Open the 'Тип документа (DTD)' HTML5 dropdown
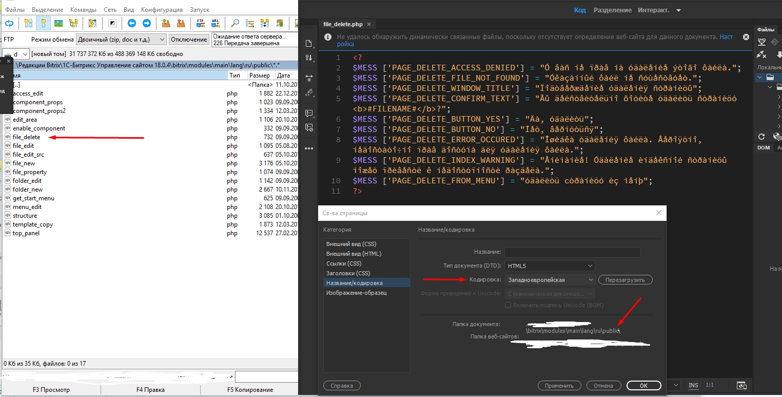Screen dimensions: 782x397 (550, 266)
